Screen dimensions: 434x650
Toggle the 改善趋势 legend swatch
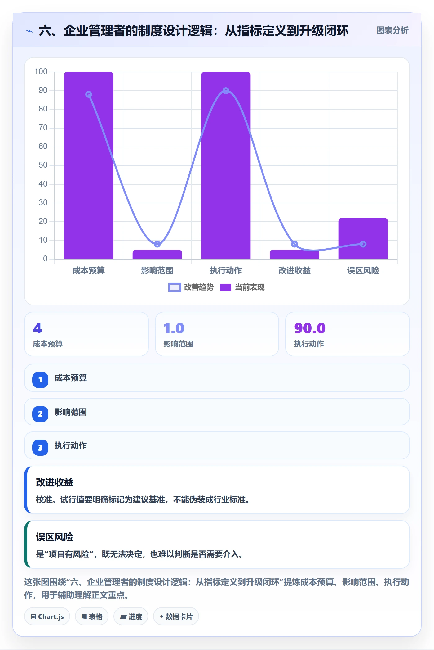tap(175, 287)
